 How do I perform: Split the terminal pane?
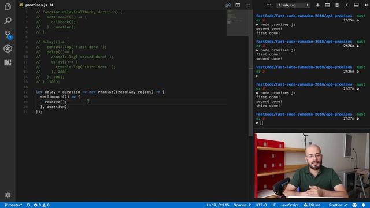pos(327,5)
